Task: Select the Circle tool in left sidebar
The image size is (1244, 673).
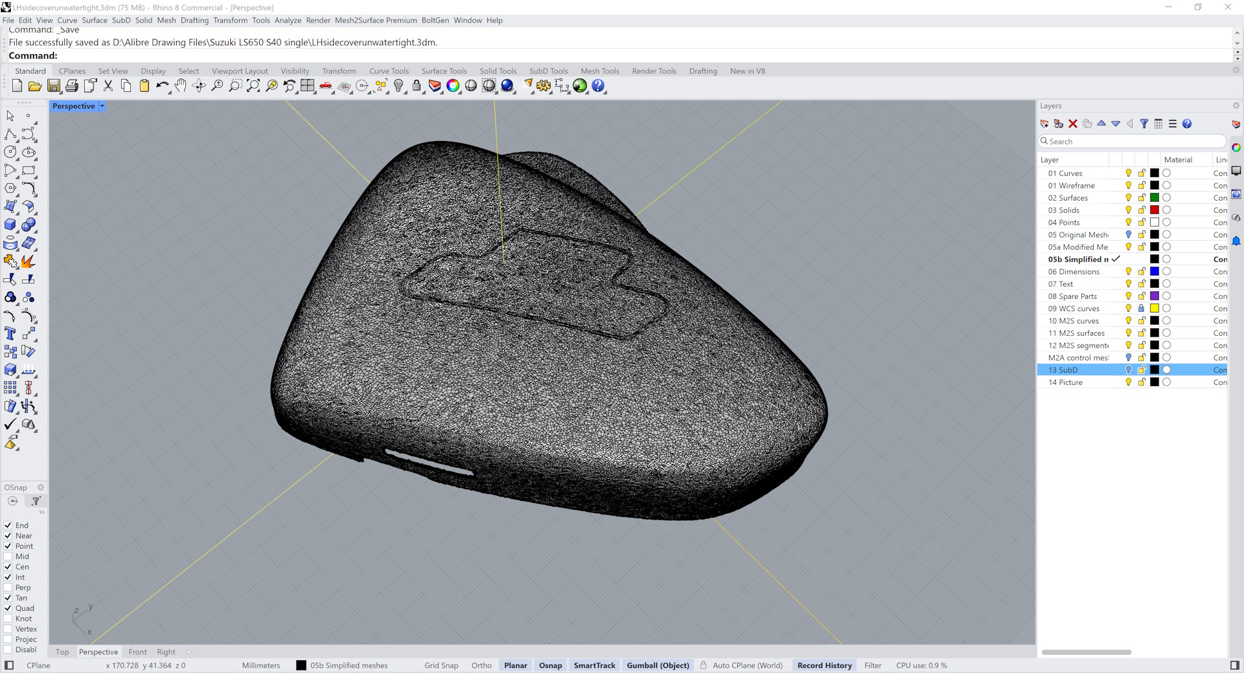Action: pyautogui.click(x=10, y=153)
